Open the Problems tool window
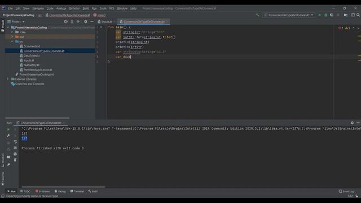Viewport: 361px width, 203px height. click(x=43, y=191)
